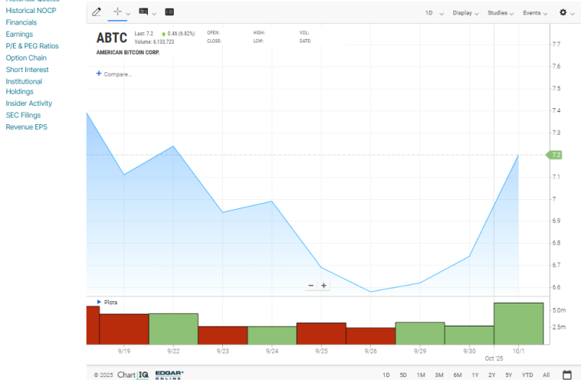Image resolution: width=581 pixels, height=380 pixels.
Task: Click the AMERICAN BITCOIN CORP. name
Action: click(128, 53)
